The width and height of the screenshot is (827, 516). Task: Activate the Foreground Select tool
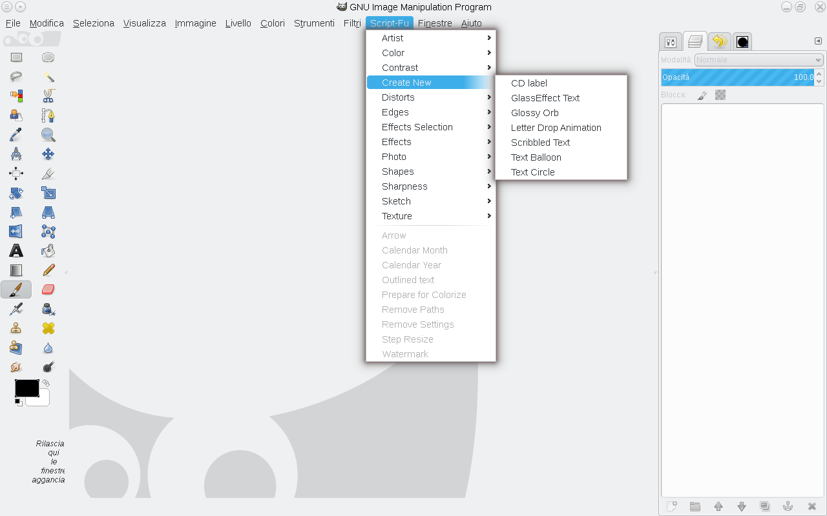(16, 115)
